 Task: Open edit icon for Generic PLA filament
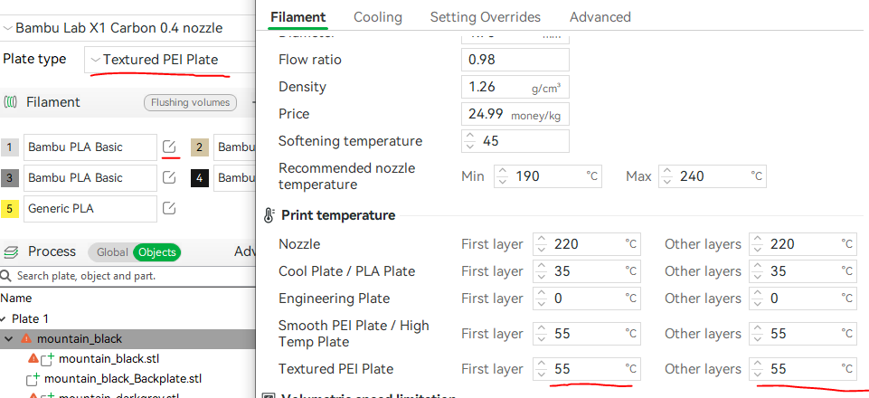(169, 208)
